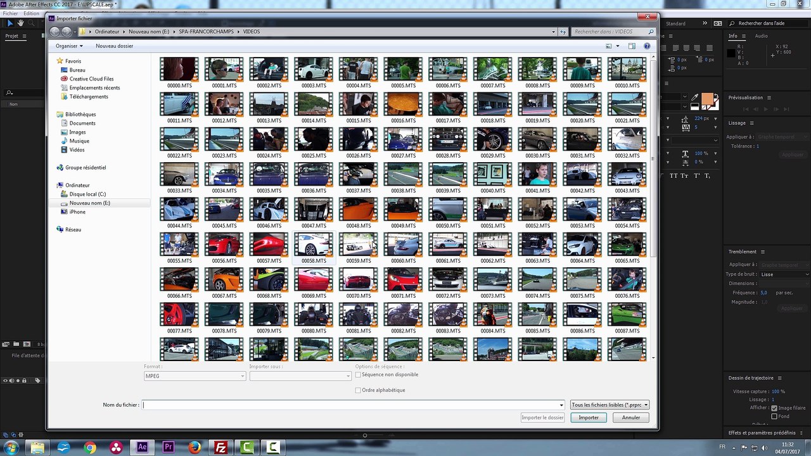Image resolution: width=811 pixels, height=456 pixels.
Task: Open the Tremblement panel menu icon
Action: point(763,251)
